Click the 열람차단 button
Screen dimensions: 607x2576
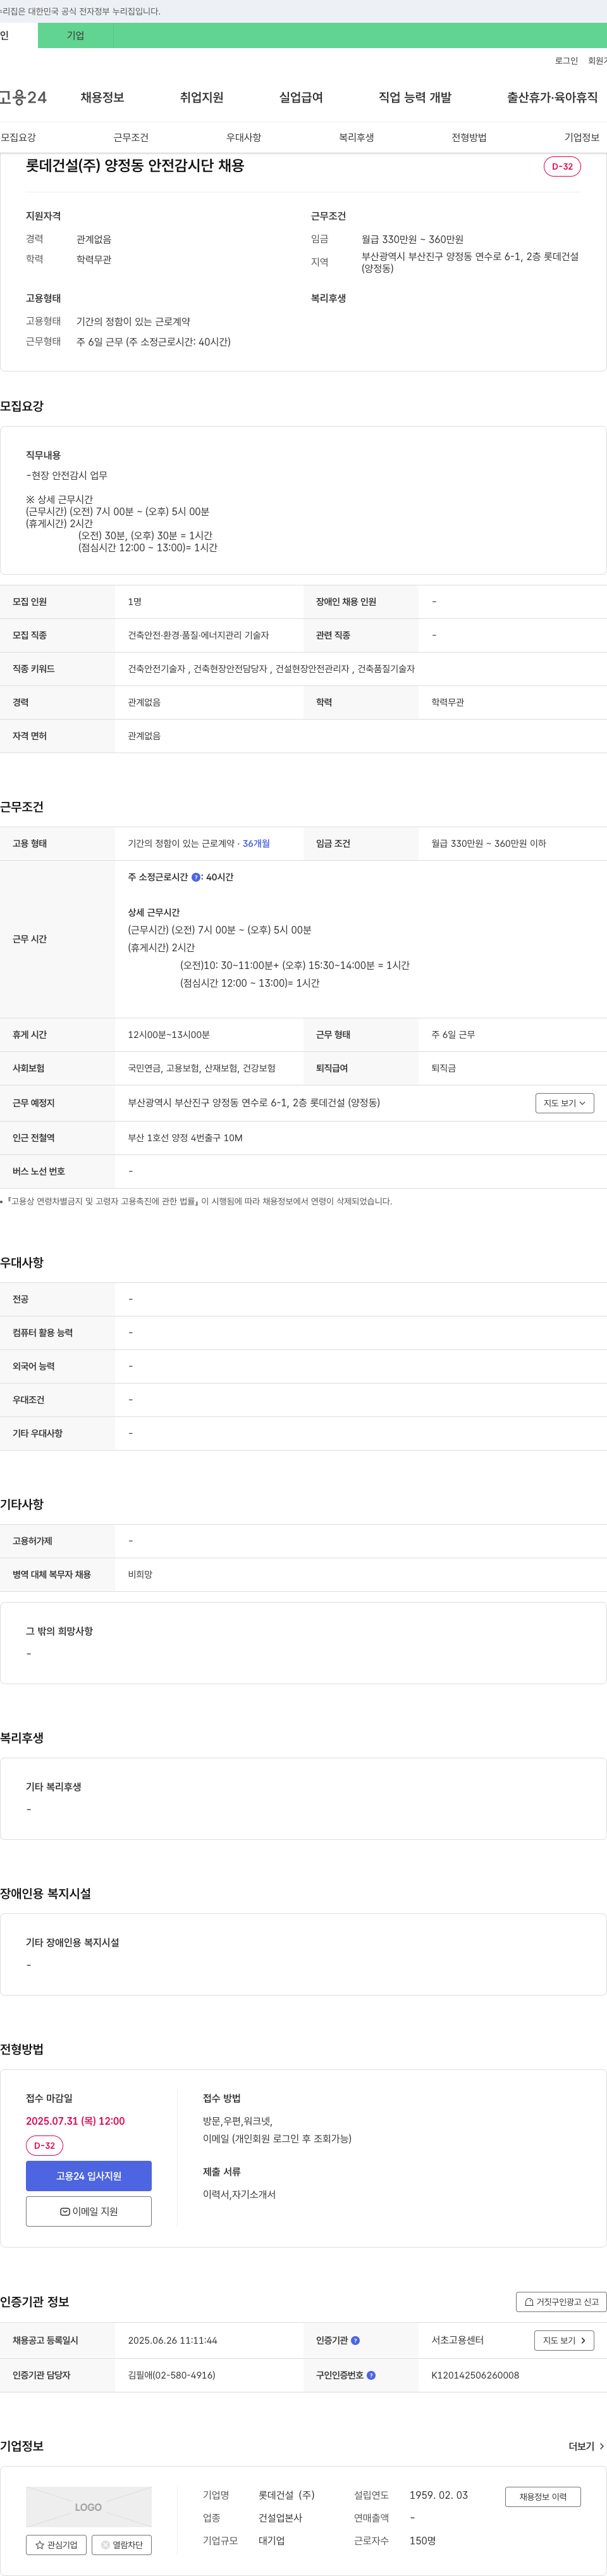122,2545
